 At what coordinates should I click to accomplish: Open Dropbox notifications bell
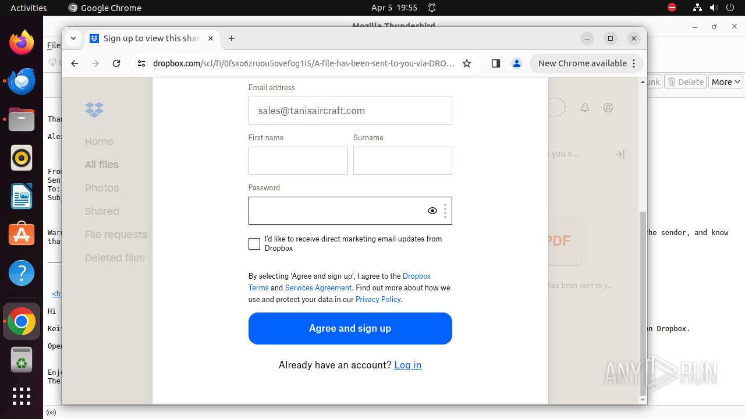[x=585, y=108]
